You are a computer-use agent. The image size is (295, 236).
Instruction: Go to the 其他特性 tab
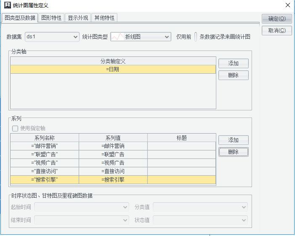[x=104, y=18]
